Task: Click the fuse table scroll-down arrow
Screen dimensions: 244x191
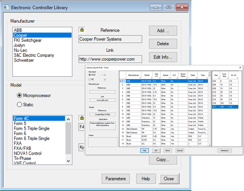Action: coord(209,145)
